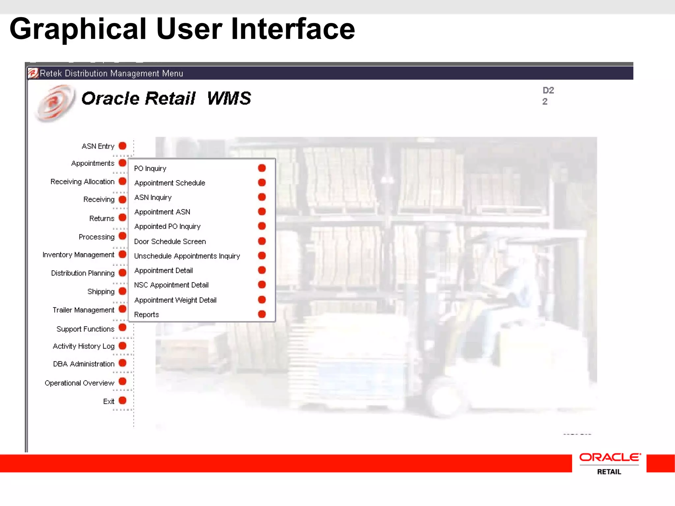Open the Appointments menu

click(x=93, y=163)
